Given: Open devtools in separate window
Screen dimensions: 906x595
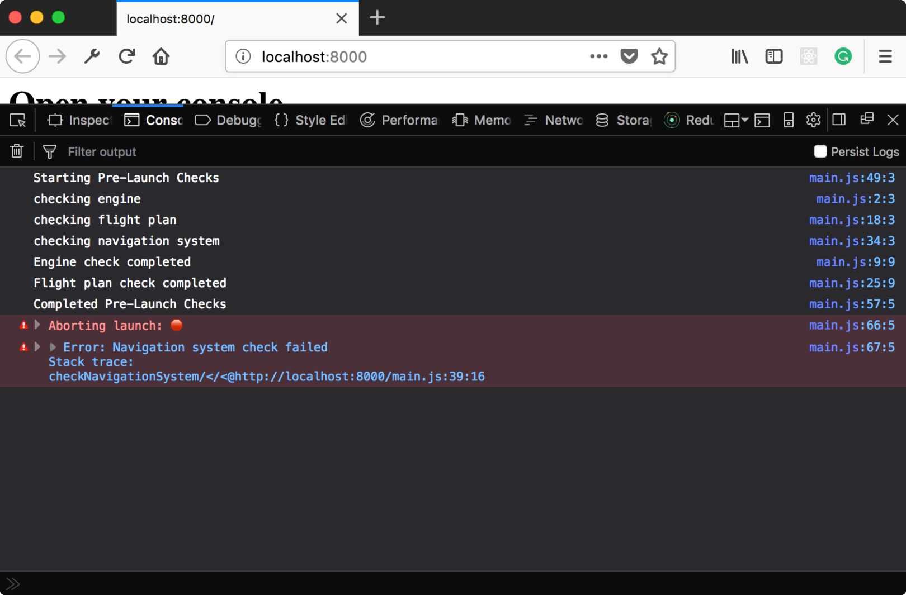Looking at the screenshot, I should [x=867, y=119].
